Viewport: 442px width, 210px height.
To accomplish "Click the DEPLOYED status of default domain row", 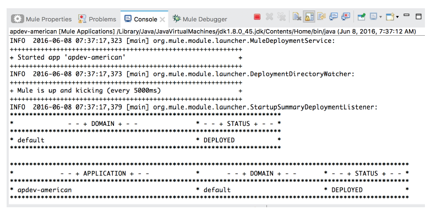I will (x=219, y=140).
